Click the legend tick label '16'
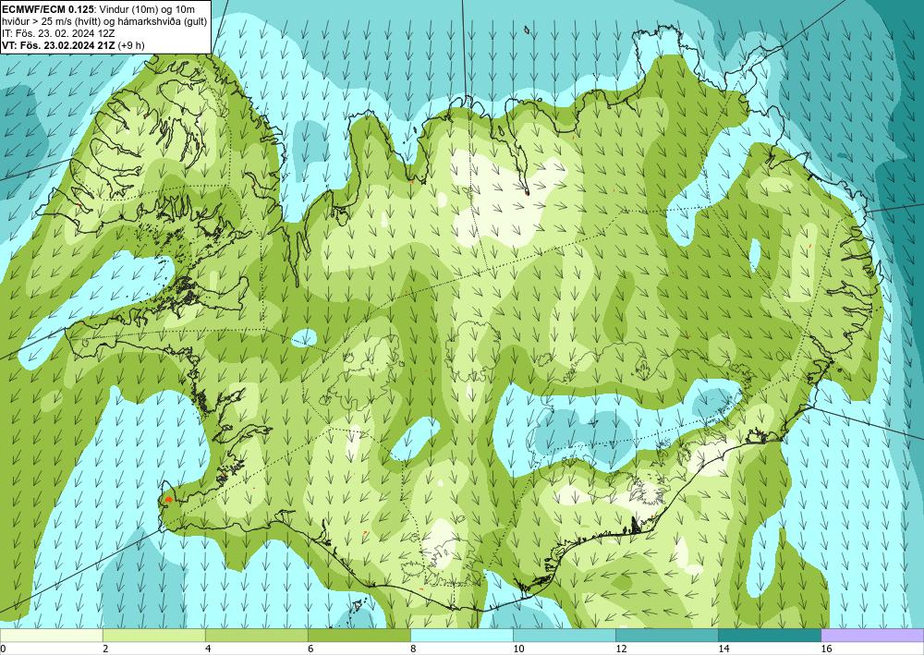924x655 pixels. [826, 649]
